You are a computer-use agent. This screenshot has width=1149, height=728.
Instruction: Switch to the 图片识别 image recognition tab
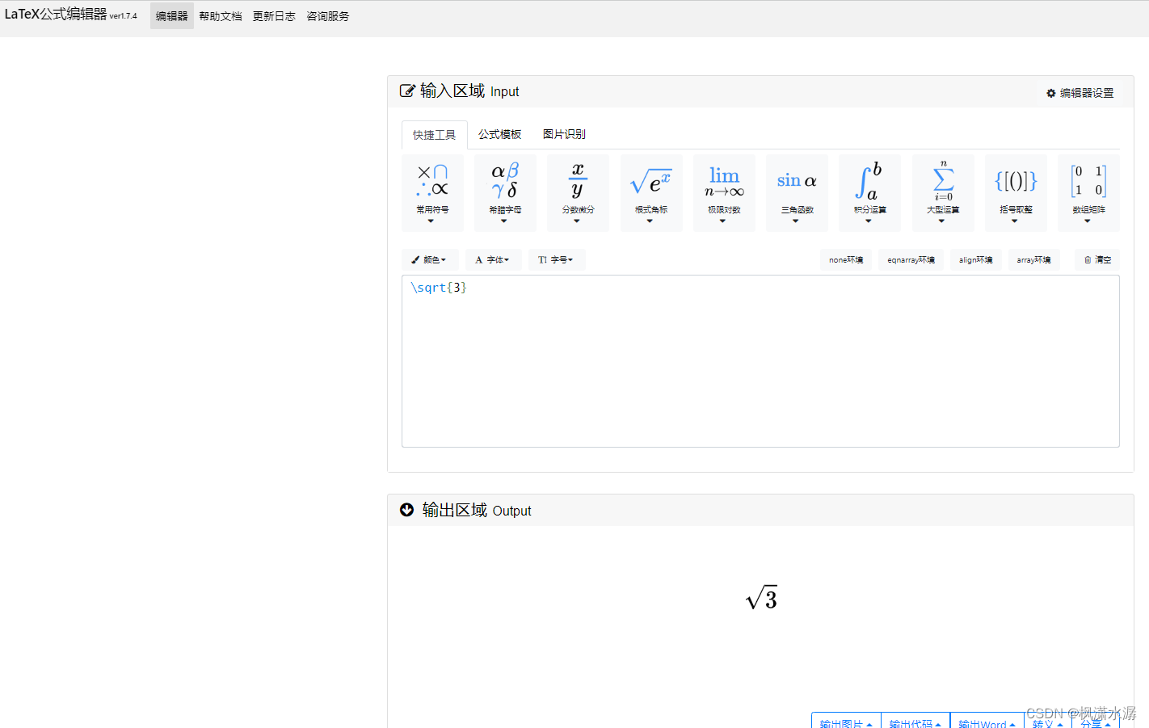pyautogui.click(x=564, y=134)
